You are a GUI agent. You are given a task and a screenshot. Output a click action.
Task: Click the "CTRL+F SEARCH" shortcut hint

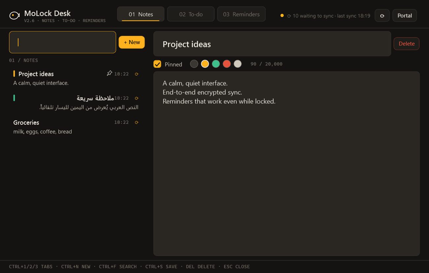(x=118, y=266)
